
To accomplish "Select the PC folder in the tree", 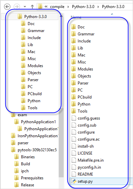I will point(30,87).
